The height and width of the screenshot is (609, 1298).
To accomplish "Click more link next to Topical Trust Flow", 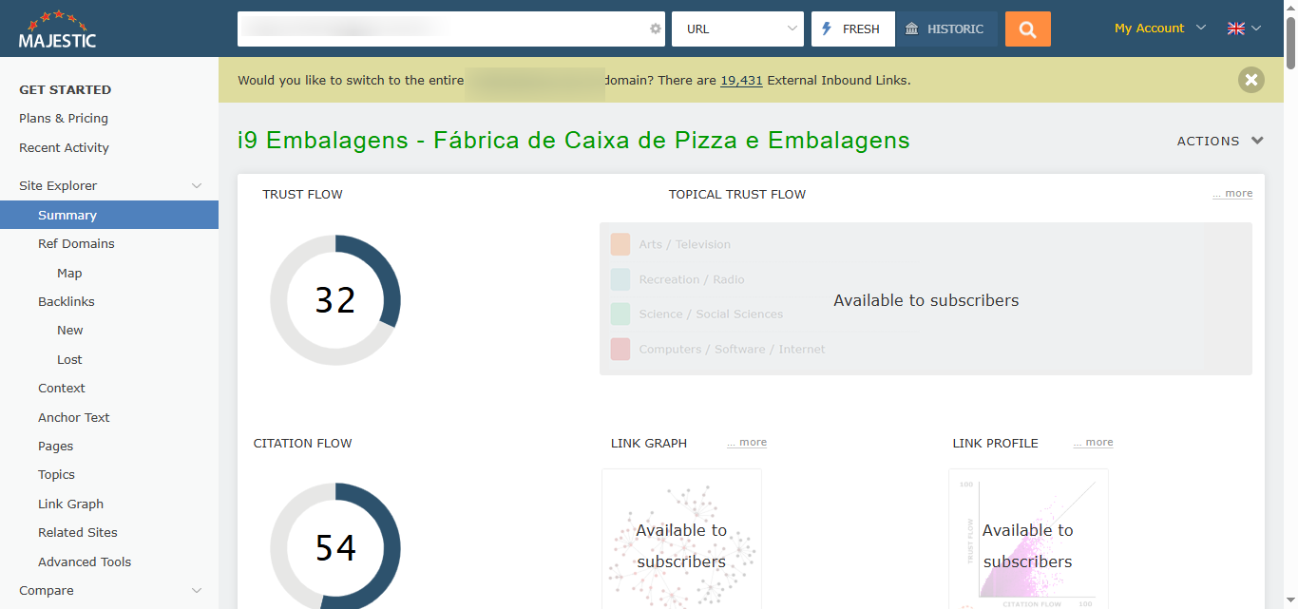I will (x=1232, y=193).
